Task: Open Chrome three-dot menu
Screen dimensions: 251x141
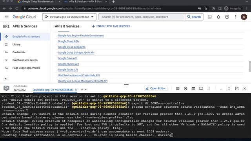Action: (247, 9)
